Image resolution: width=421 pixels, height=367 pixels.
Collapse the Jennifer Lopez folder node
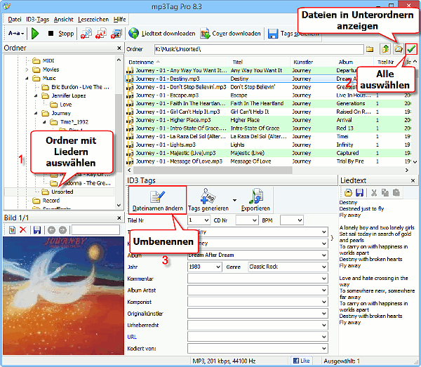36,96
